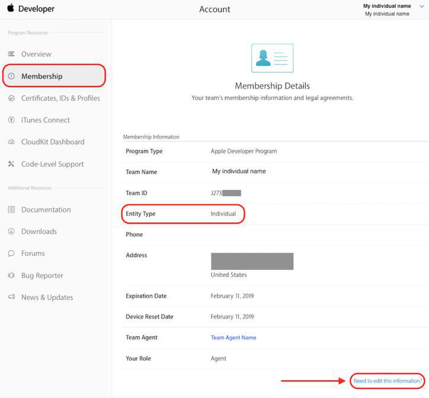This screenshot has height=398, width=429.
Task: Go to Certificates, IDs & Profiles
Action: (60, 98)
